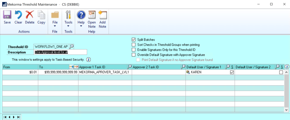The height and width of the screenshot is (120, 290).
Task: Look up Default User / Signature 1
Action: click(x=227, y=67)
